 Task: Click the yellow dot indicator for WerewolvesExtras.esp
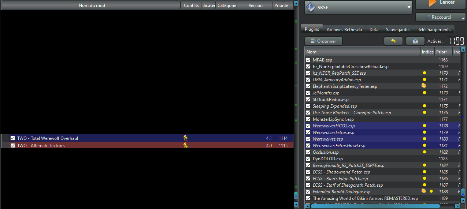(425, 133)
